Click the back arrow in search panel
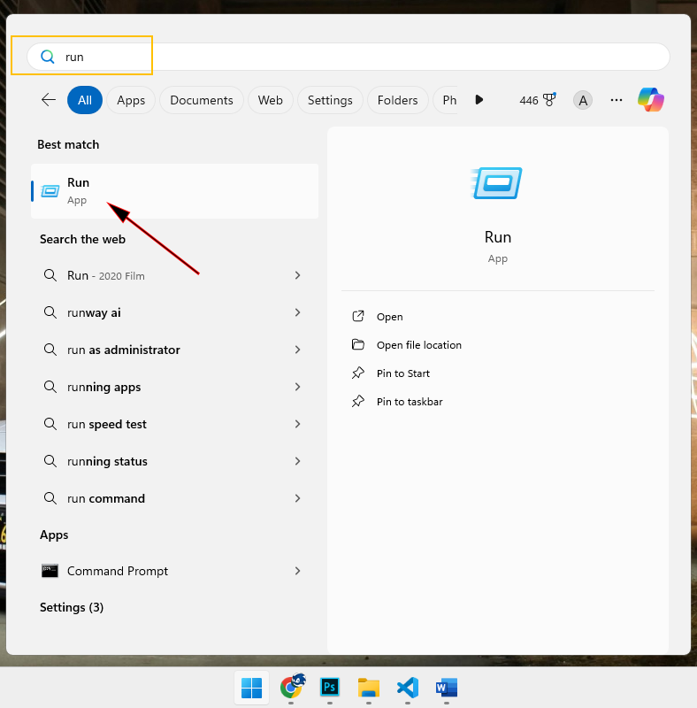Viewport: 697px width, 708px height. point(49,100)
